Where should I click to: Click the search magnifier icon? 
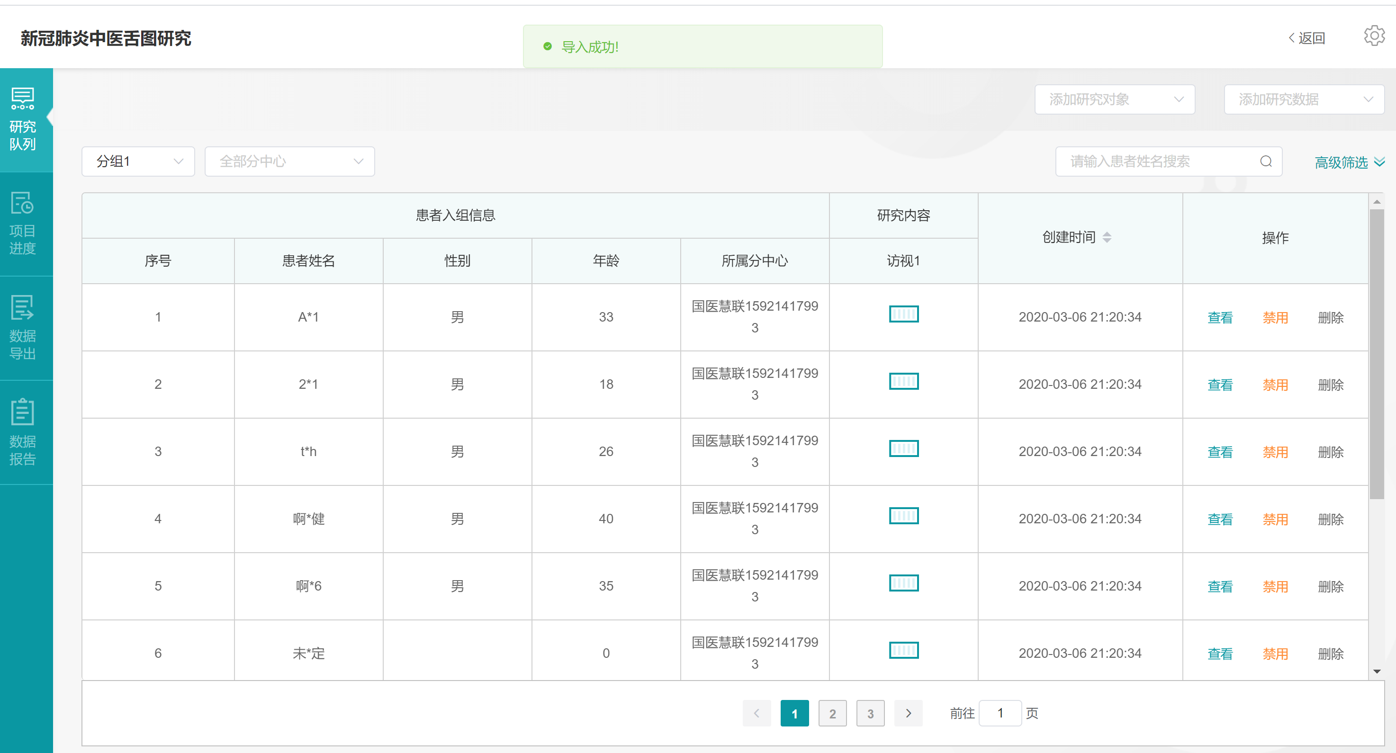[1265, 161]
